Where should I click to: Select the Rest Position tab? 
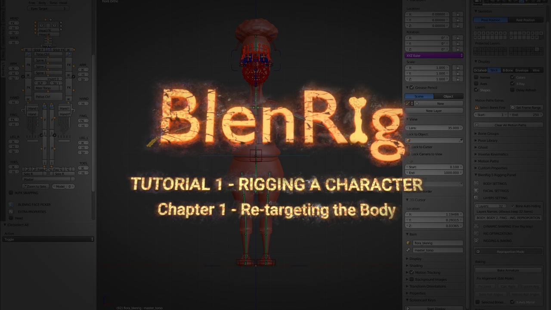[x=525, y=20]
